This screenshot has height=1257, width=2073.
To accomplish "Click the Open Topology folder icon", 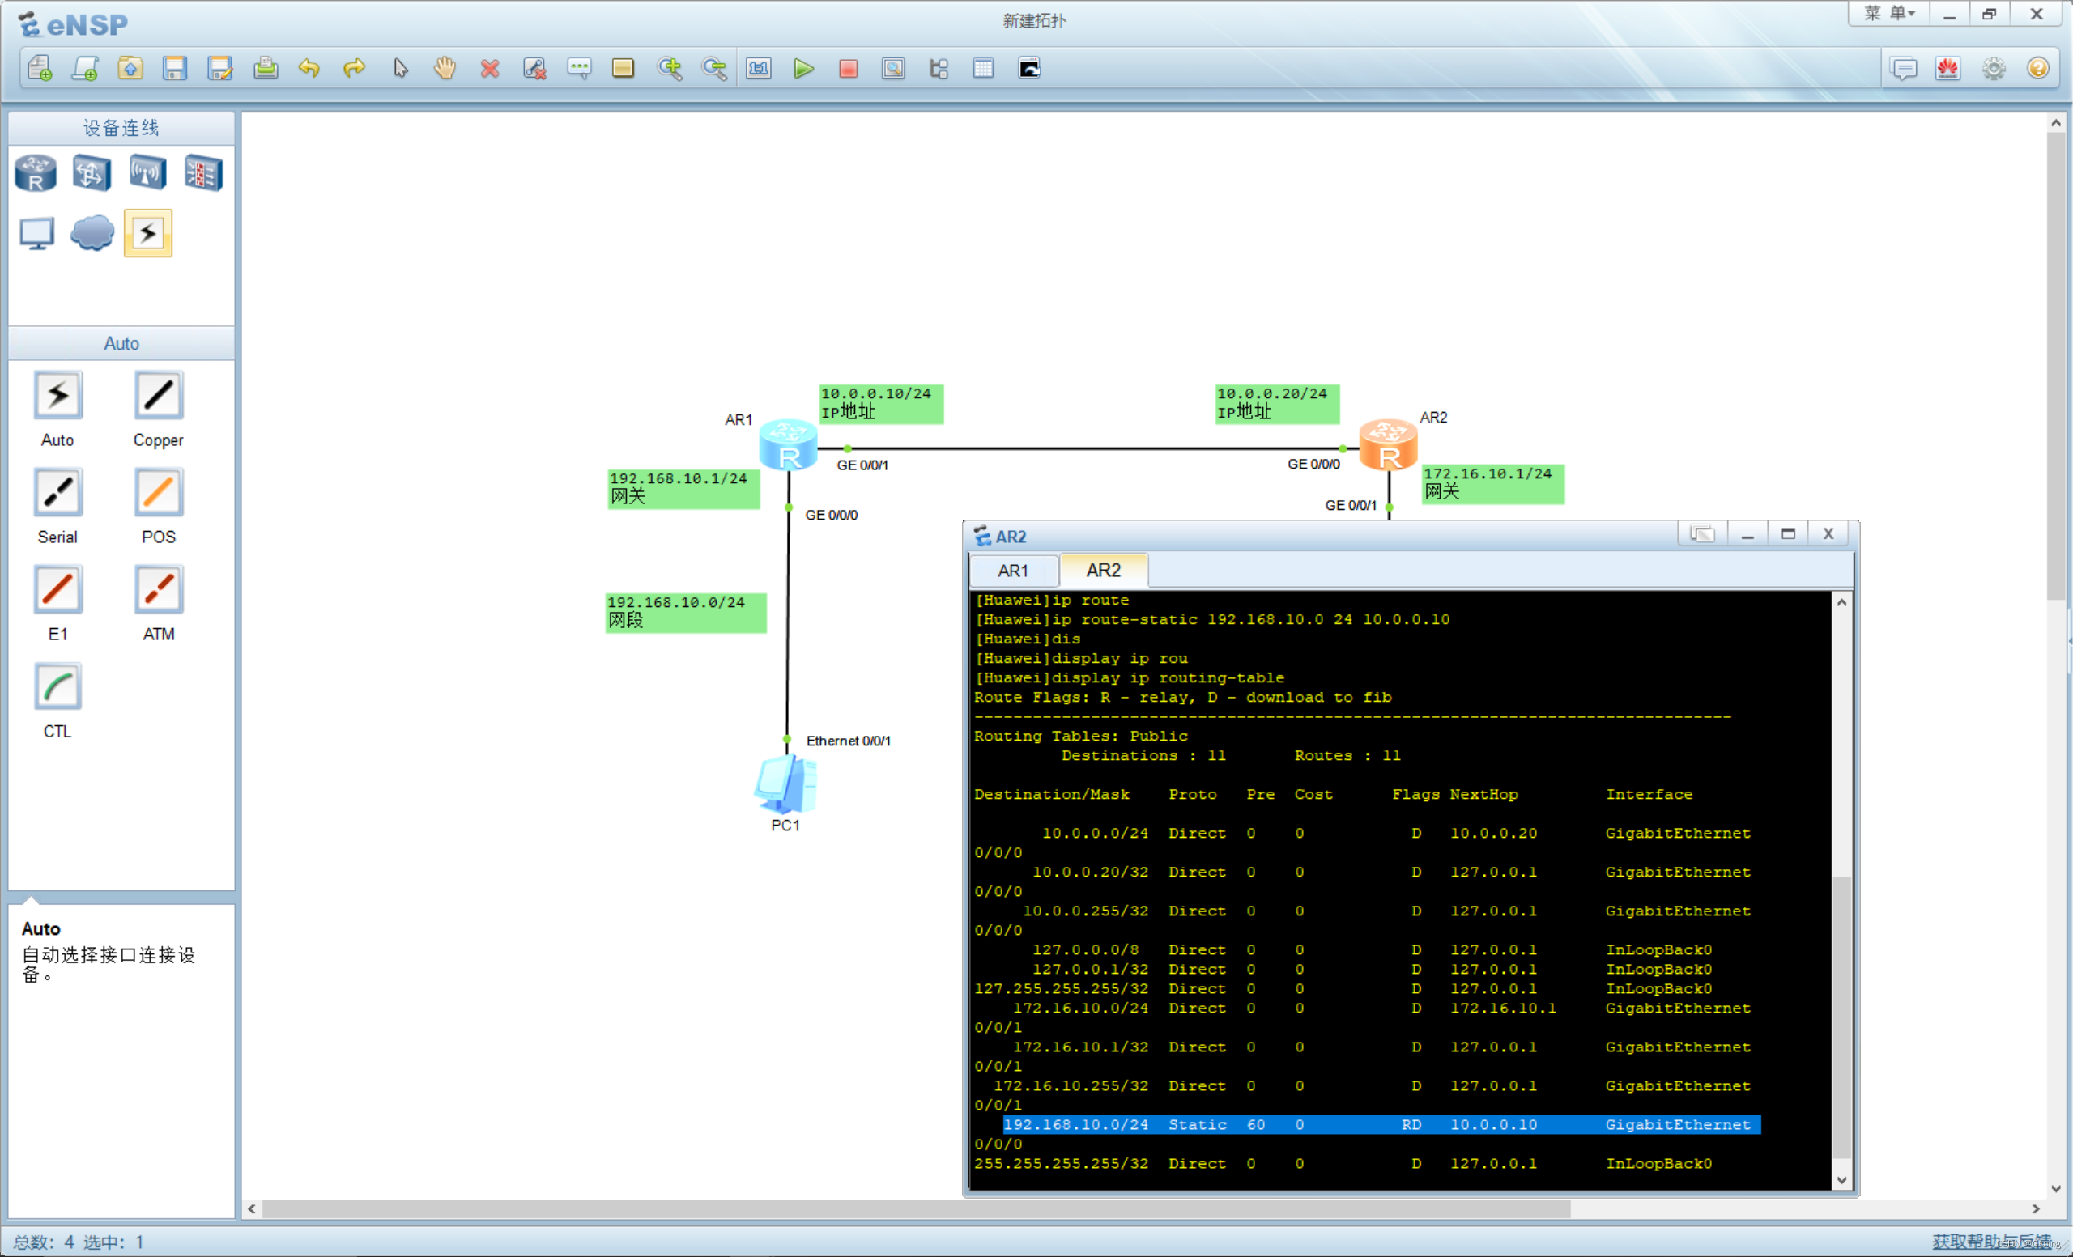I will coord(130,68).
